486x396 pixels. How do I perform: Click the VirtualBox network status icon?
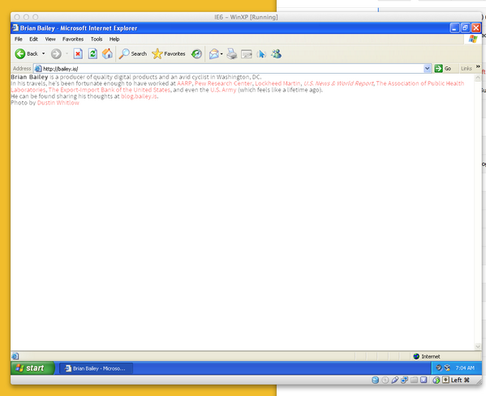404,381
